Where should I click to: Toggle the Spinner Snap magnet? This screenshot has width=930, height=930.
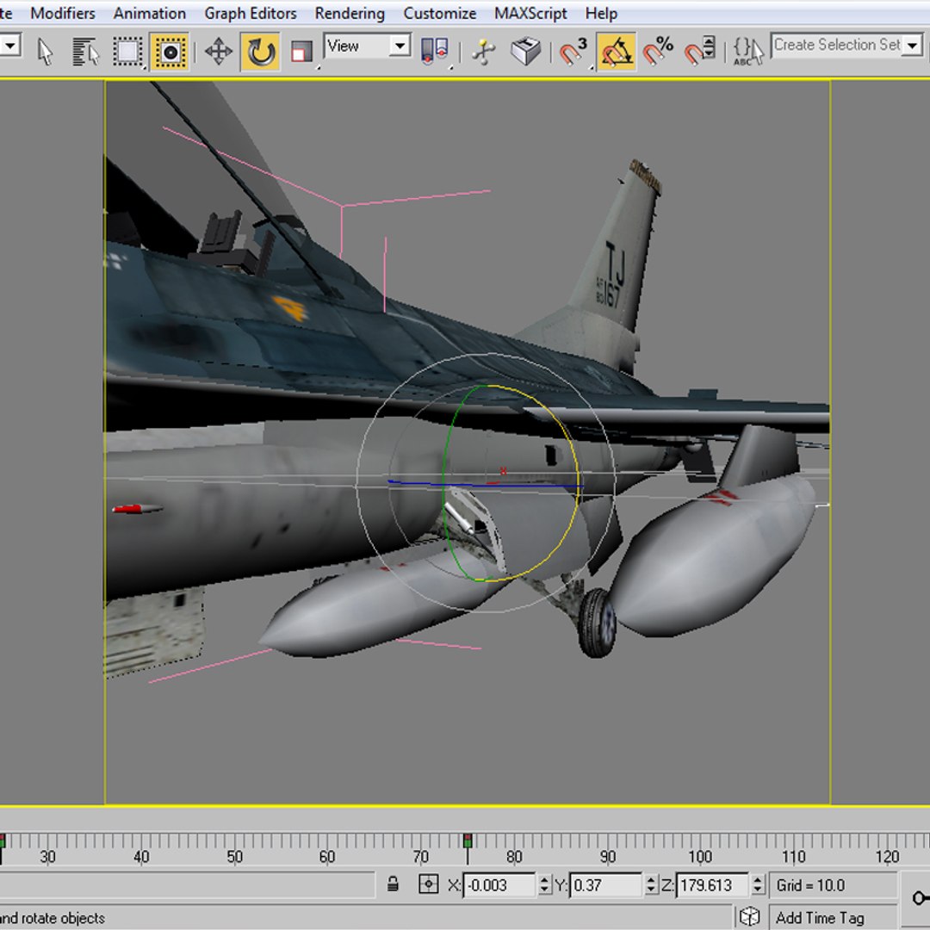point(700,52)
